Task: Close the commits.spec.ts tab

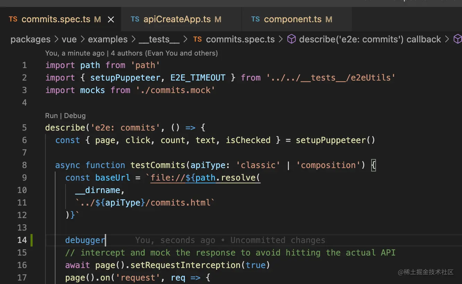Action: [111, 20]
